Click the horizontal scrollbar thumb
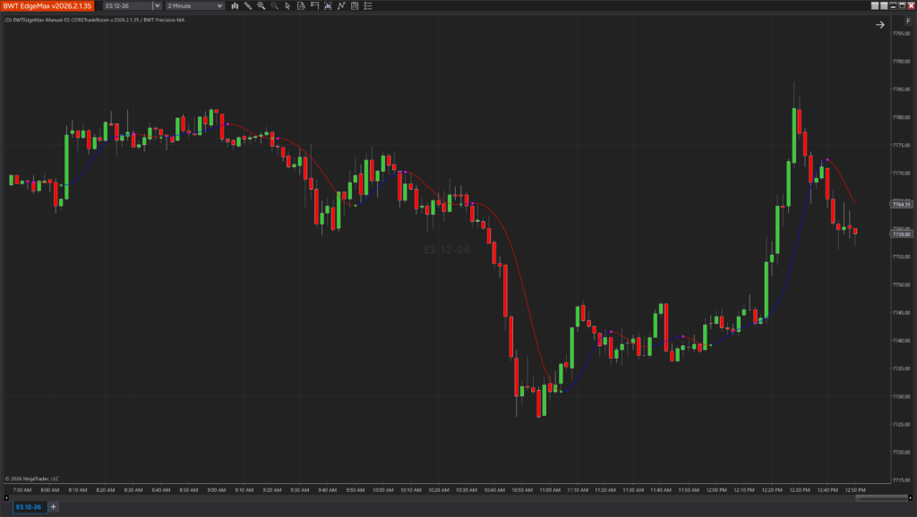Image resolution: width=917 pixels, height=517 pixels. tap(881, 497)
